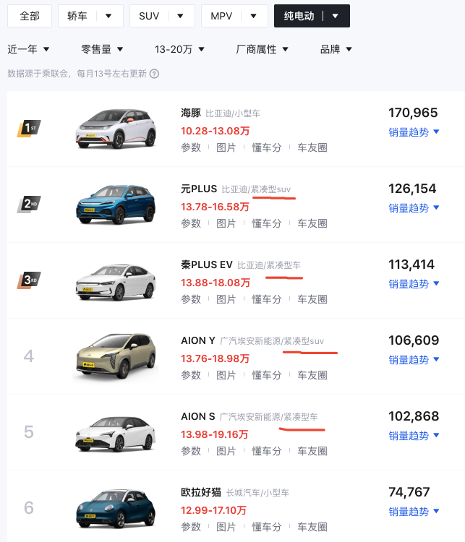Image resolution: width=465 pixels, height=542 pixels.
Task: Select the 全部 category tab
Action: (x=30, y=15)
